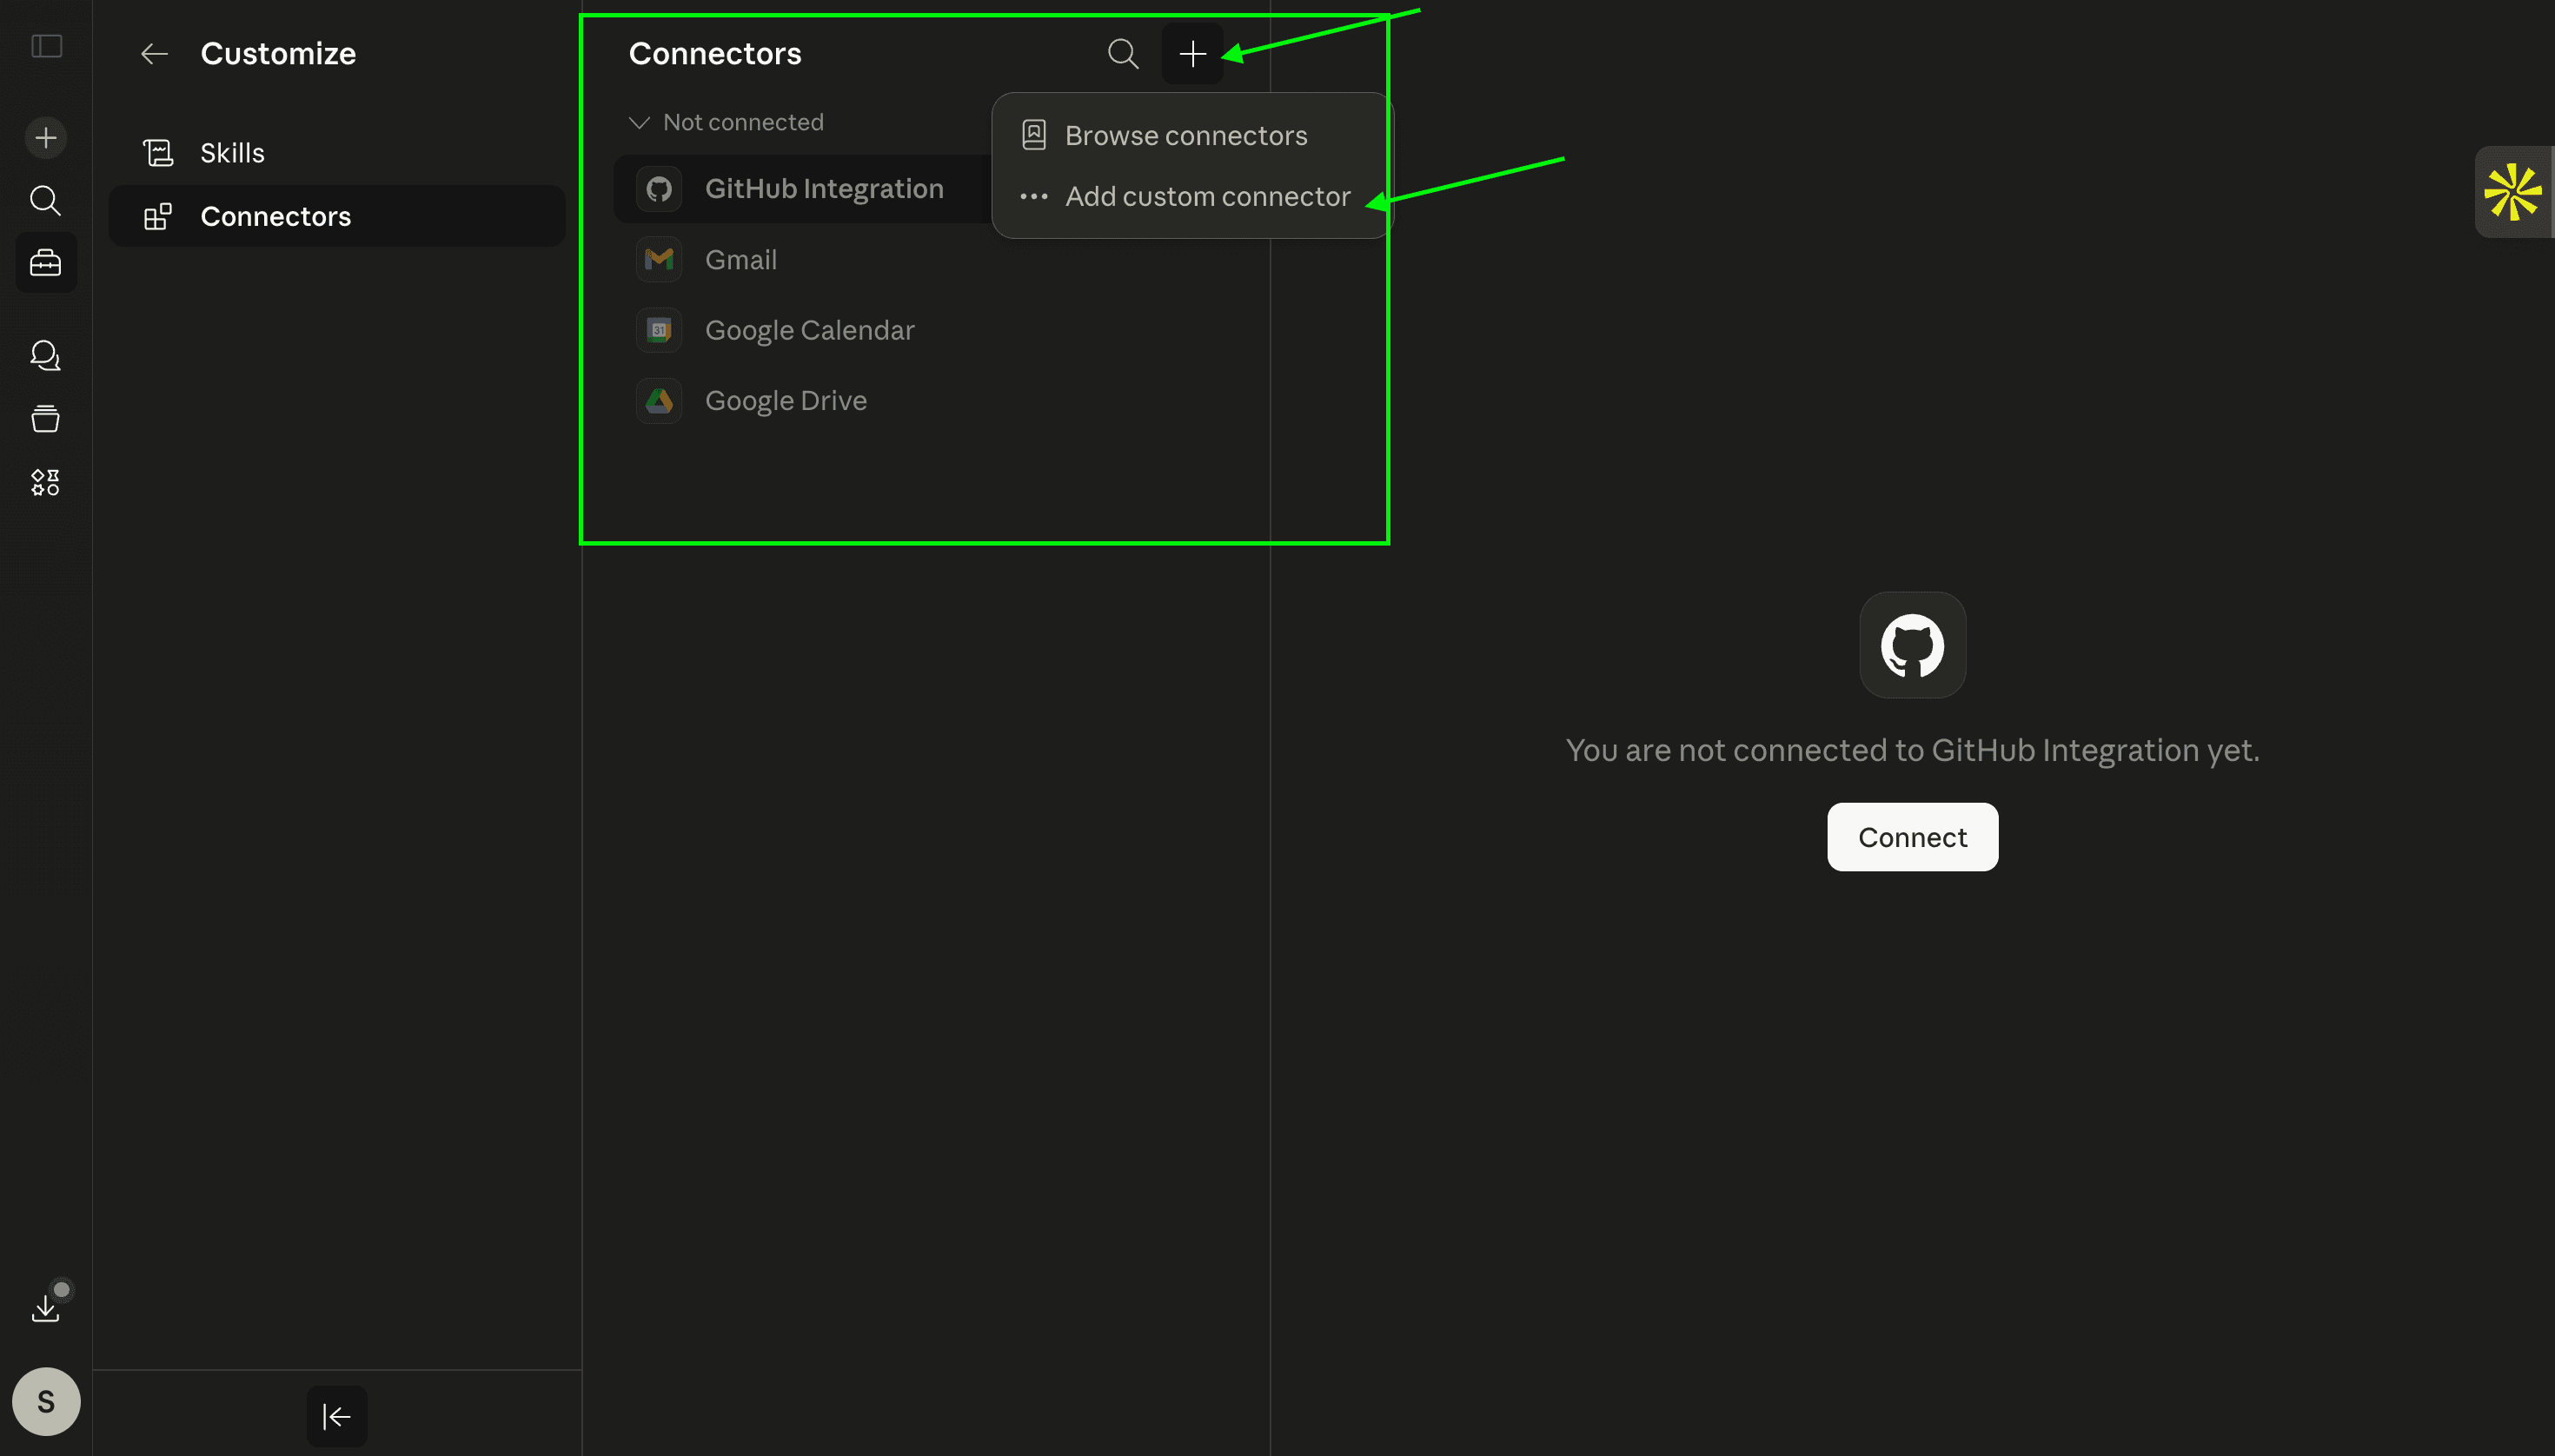This screenshot has height=1456, width=2555.
Task: Go back with the Customize arrow
Action: coord(154,54)
